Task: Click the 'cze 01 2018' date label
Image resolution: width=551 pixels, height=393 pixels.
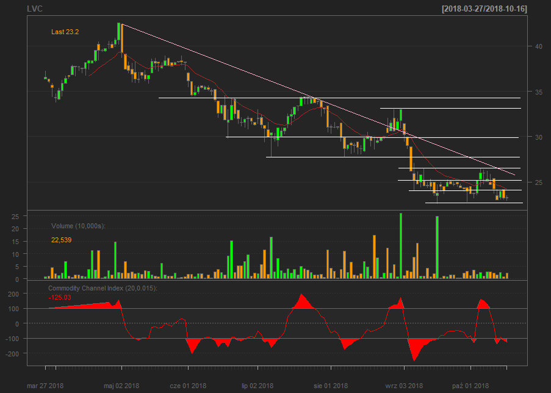Action: pyautogui.click(x=188, y=386)
